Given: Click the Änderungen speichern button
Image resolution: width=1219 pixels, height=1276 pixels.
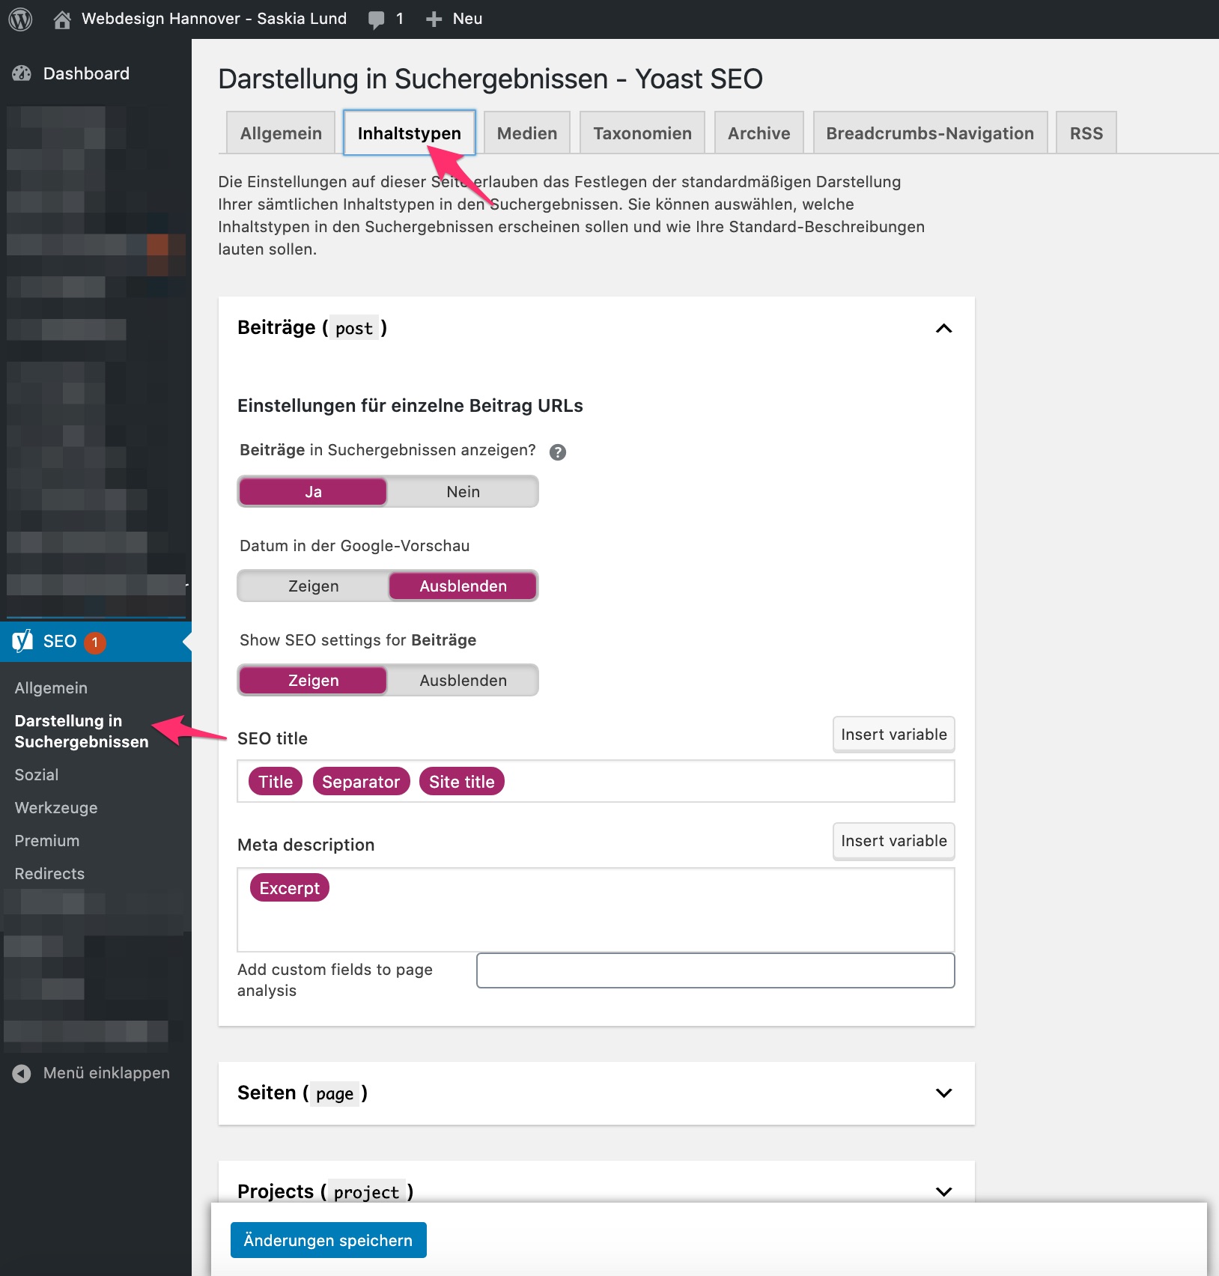Looking at the screenshot, I should point(328,1240).
